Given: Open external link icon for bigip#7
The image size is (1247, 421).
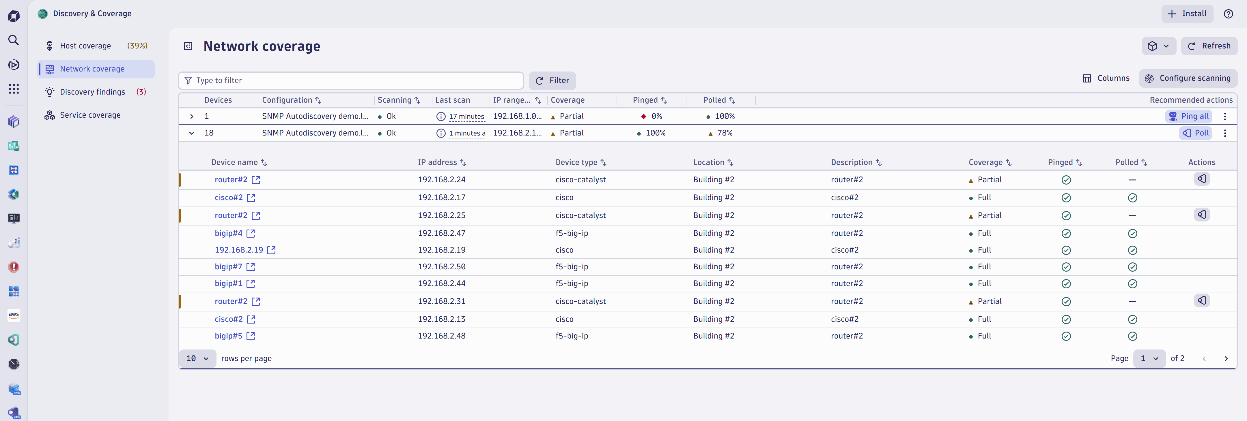Looking at the screenshot, I should coord(250,267).
